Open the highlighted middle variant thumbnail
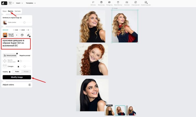196x117 pixels. click(x=120, y=110)
